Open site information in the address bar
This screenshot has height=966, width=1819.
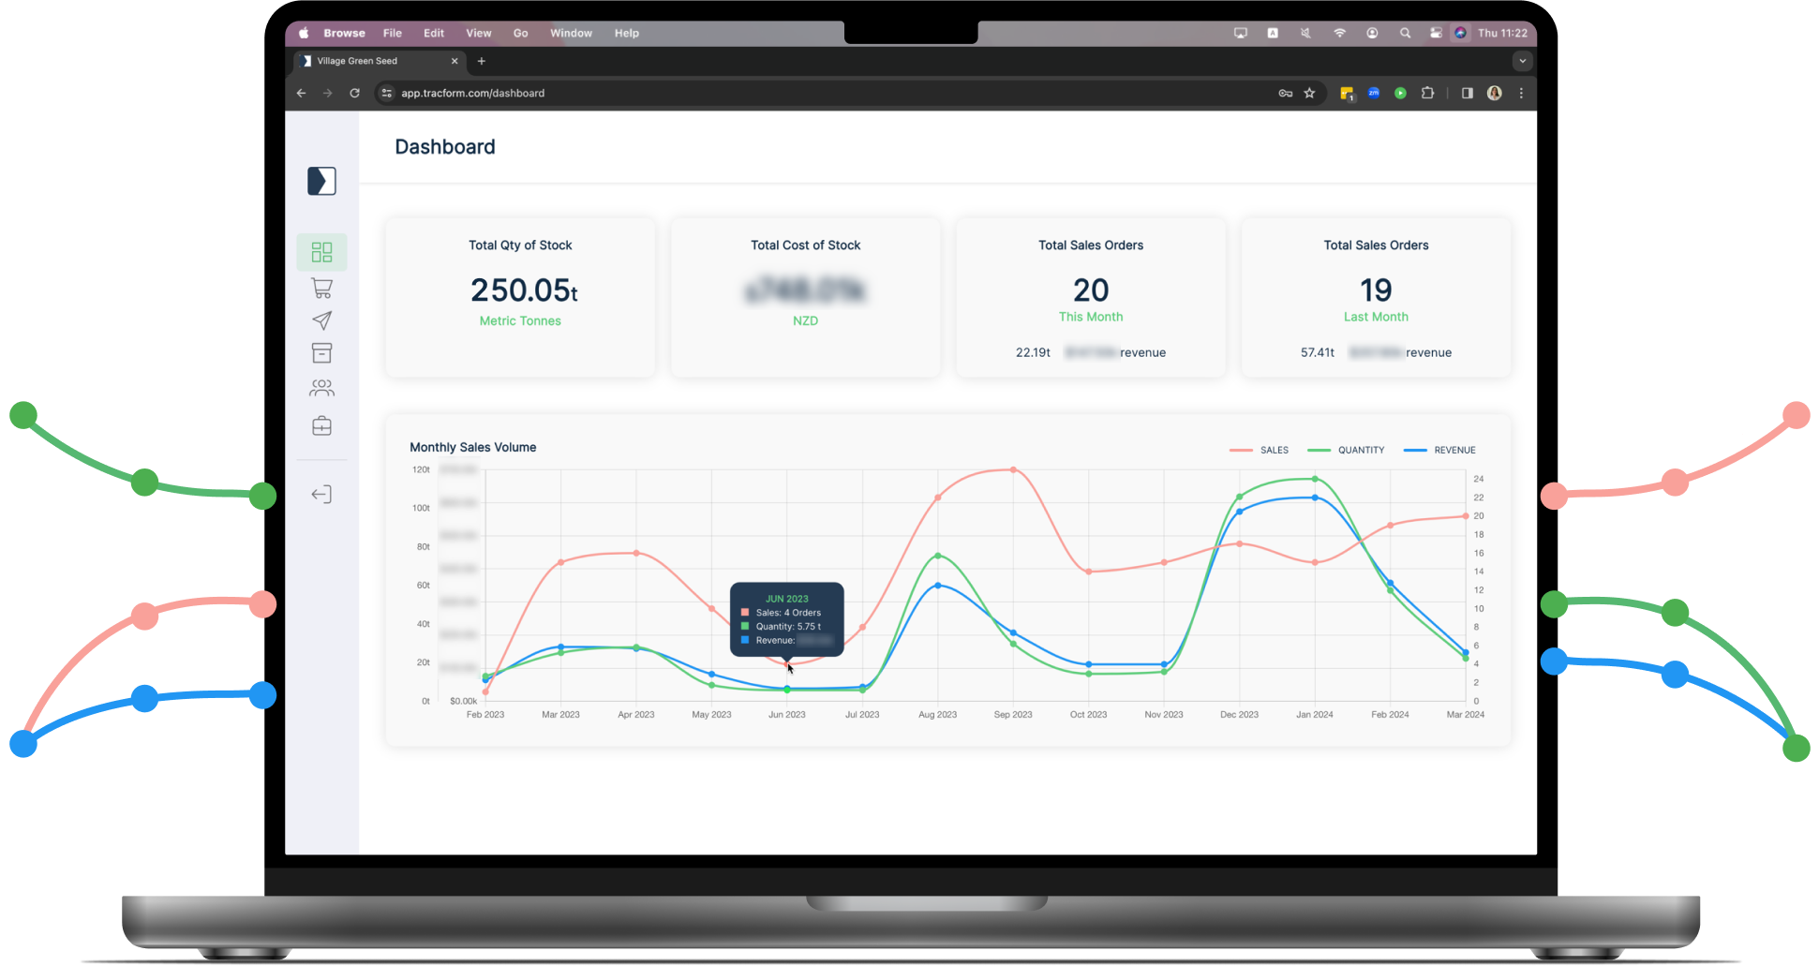tap(385, 93)
